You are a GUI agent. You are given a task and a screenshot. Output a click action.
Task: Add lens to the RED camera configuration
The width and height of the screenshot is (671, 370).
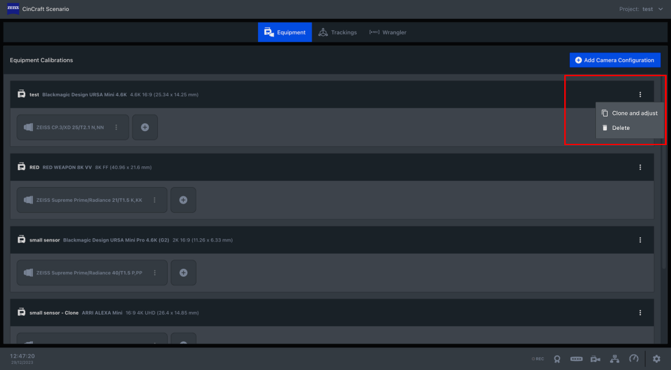coord(183,200)
